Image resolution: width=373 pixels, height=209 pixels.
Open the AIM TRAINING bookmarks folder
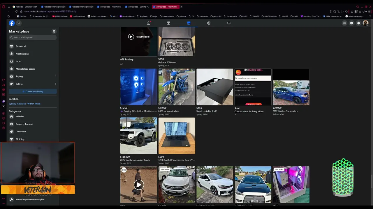point(269,16)
